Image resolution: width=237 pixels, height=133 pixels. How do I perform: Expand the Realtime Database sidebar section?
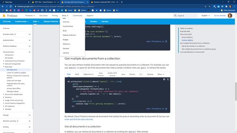(x=30, y=46)
